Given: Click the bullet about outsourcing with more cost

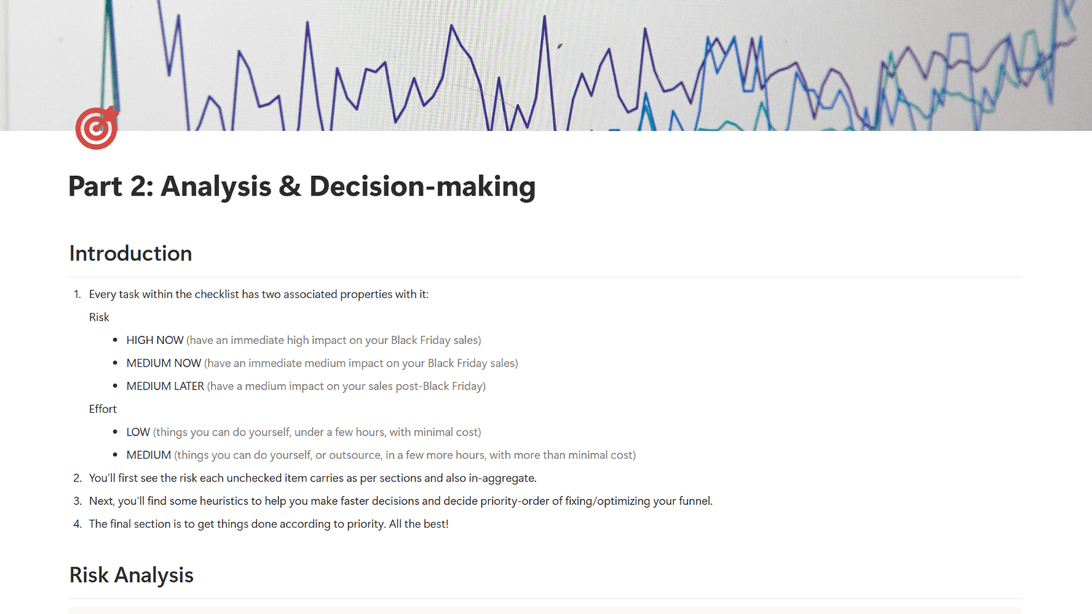Looking at the screenshot, I should click(381, 455).
